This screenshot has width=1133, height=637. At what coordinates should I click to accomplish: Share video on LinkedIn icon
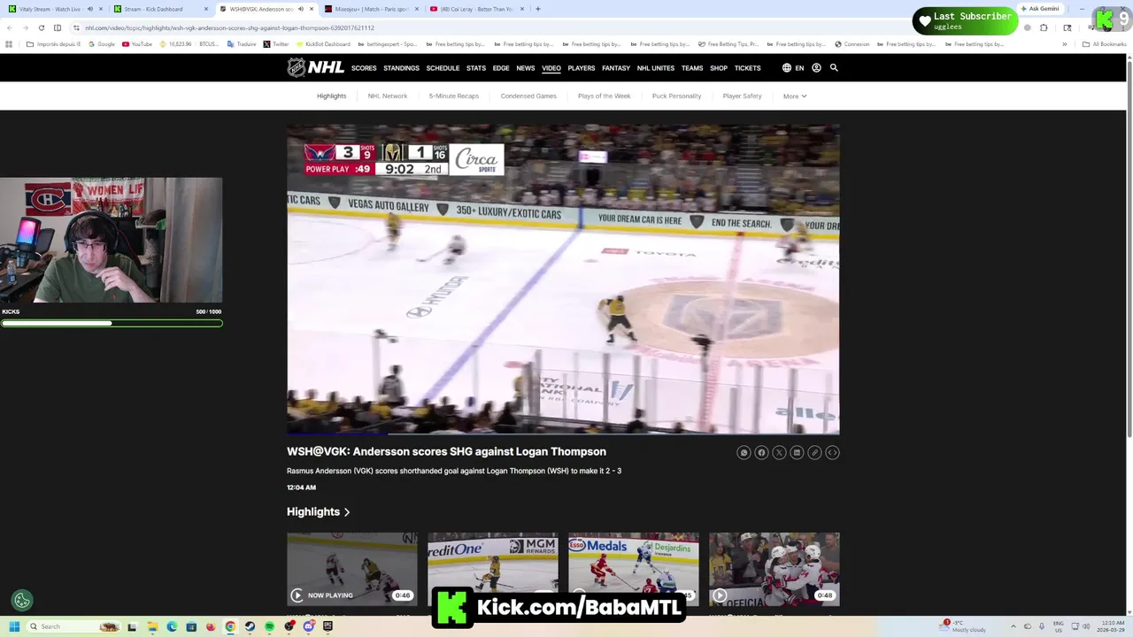coord(797,452)
